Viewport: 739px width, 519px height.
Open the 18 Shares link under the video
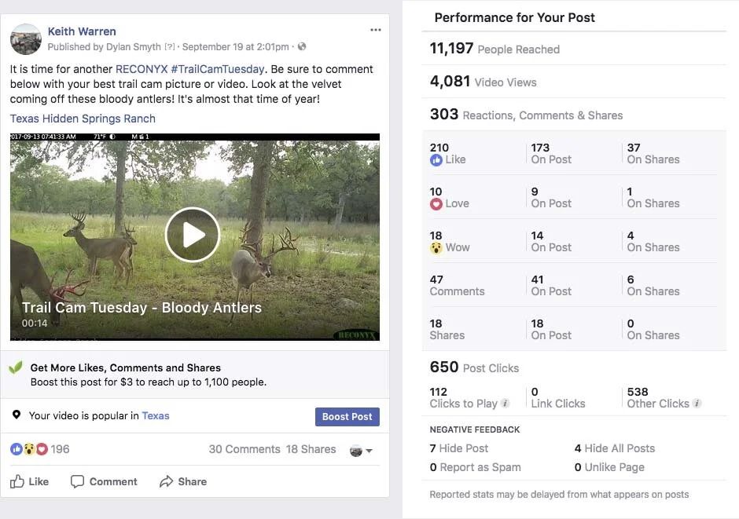(311, 449)
